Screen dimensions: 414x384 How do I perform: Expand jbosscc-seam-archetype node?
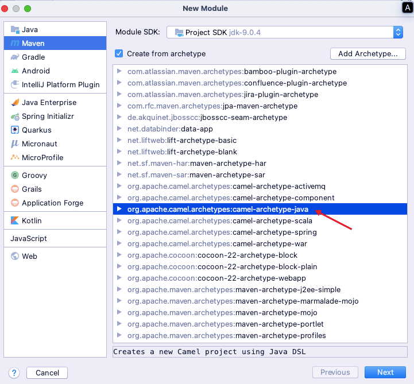pos(119,117)
